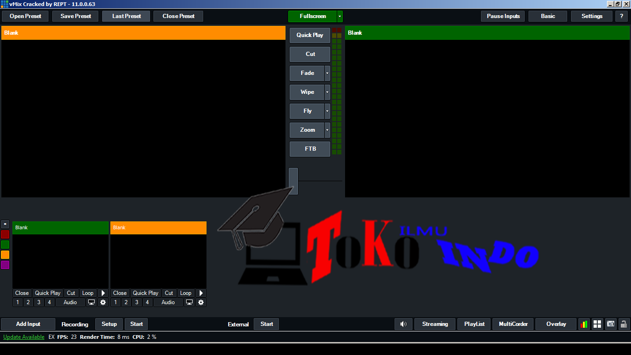The width and height of the screenshot is (631, 355).
Task: Play the orange Blank input
Action: 201,293
